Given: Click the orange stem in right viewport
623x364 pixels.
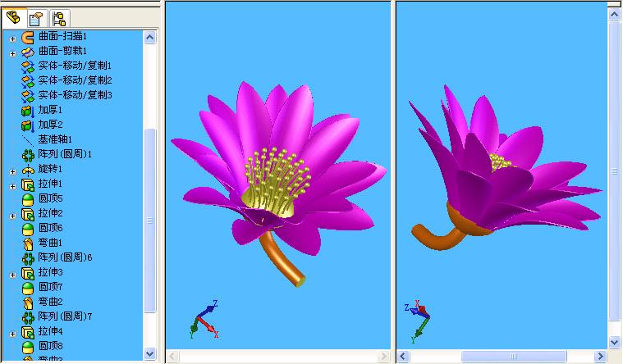Looking at the screenshot, I should (x=438, y=237).
